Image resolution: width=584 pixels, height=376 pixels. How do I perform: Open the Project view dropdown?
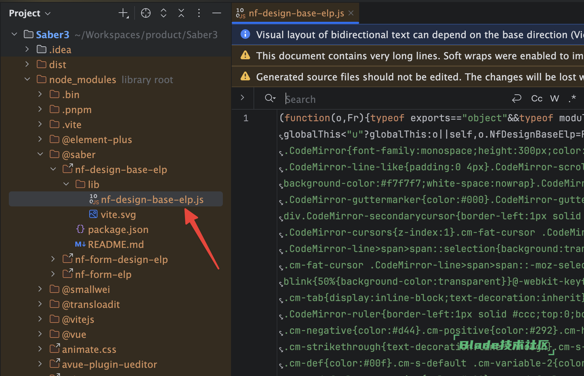[30, 13]
